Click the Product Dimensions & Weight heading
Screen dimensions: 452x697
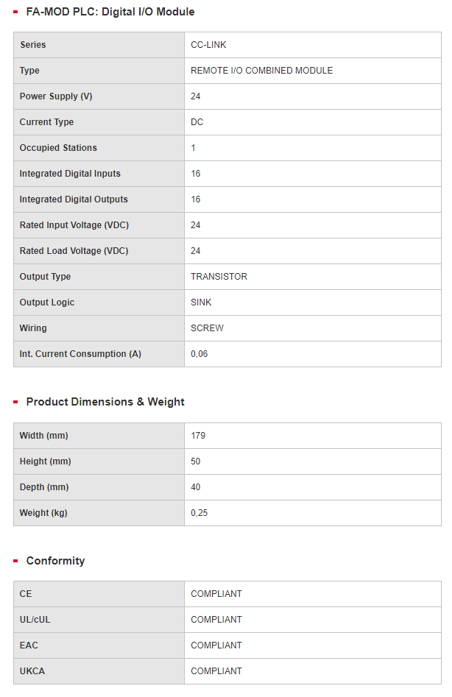pyautogui.click(x=105, y=402)
